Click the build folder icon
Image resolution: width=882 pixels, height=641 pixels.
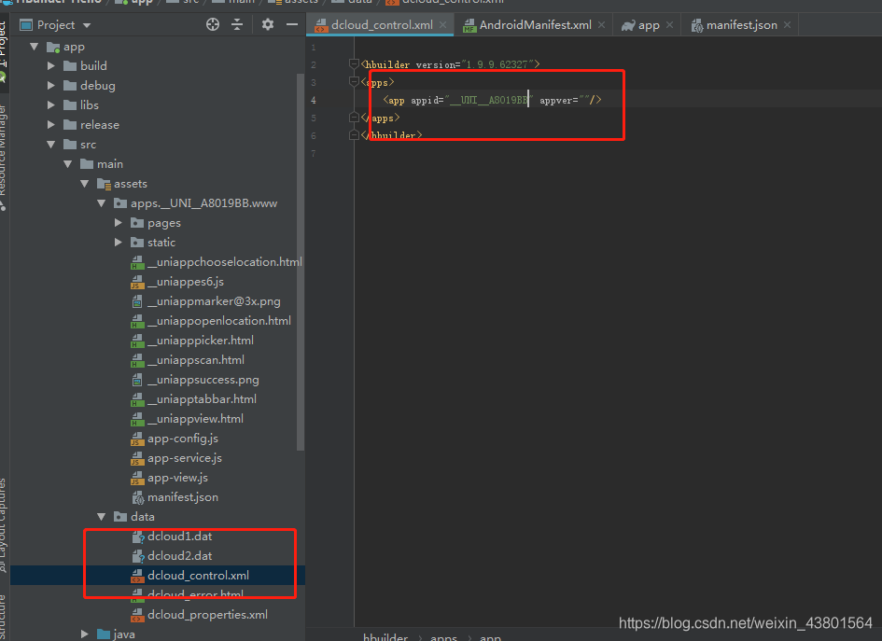[x=70, y=66]
